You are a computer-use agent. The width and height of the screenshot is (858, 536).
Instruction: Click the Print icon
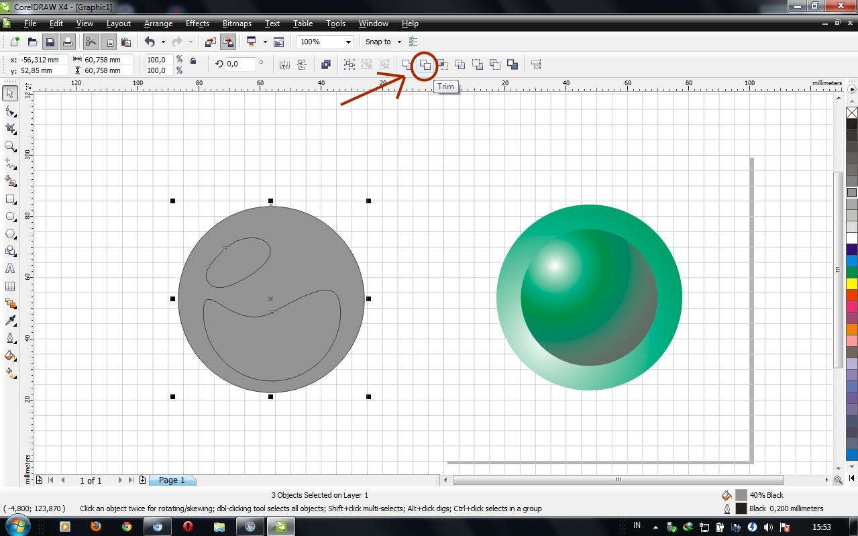pyautogui.click(x=67, y=42)
